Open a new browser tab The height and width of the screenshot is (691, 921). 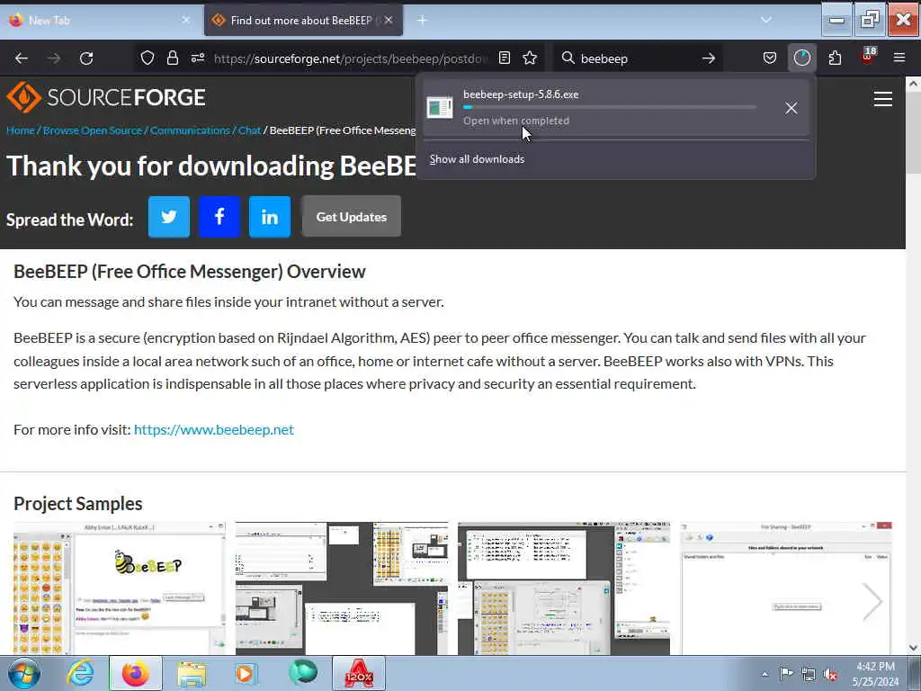[422, 21]
